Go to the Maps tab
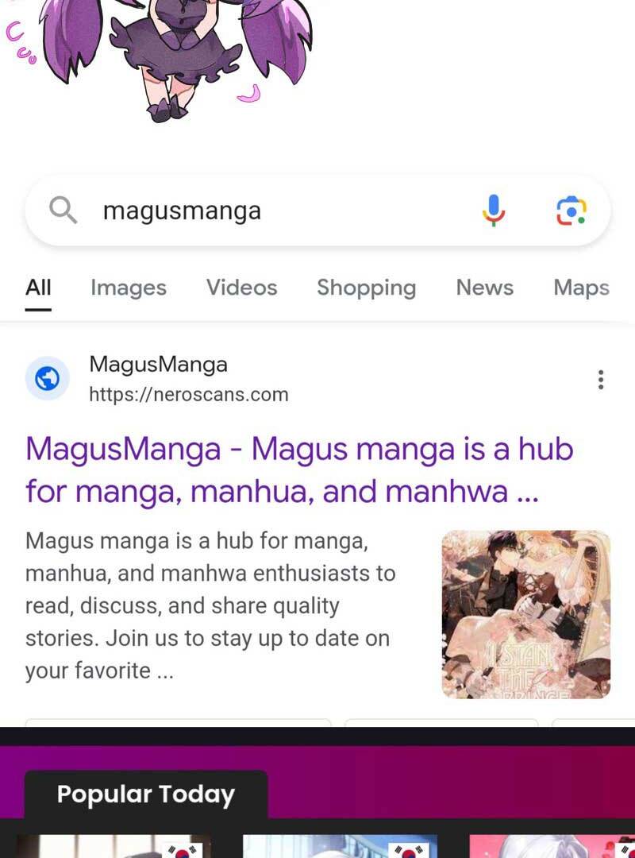Screen dimensions: 635x858 tap(581, 288)
